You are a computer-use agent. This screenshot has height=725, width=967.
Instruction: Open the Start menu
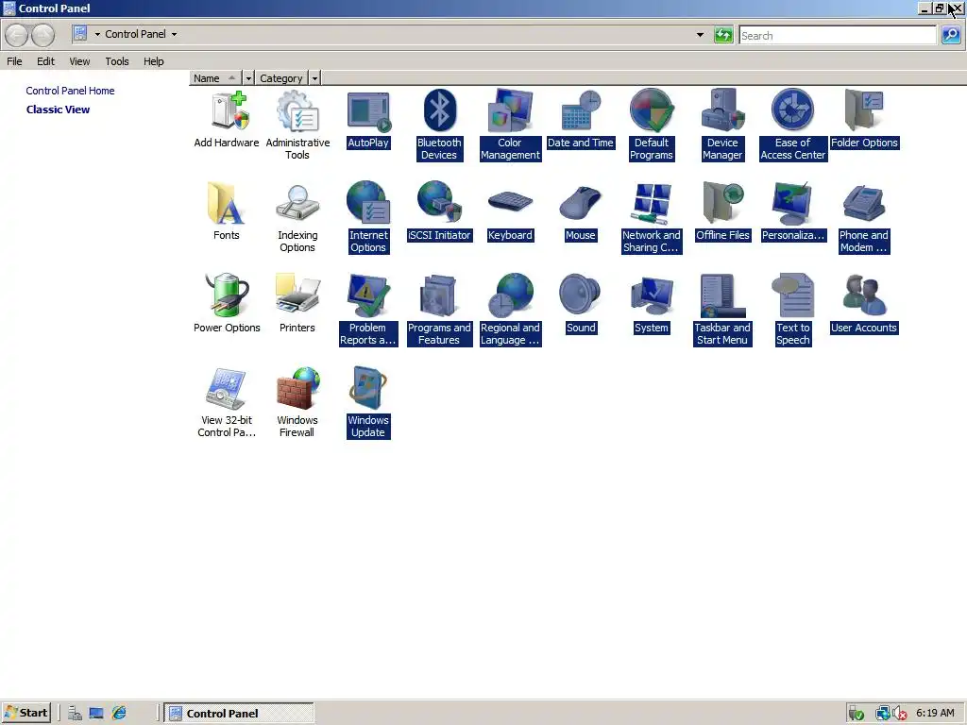(x=25, y=714)
